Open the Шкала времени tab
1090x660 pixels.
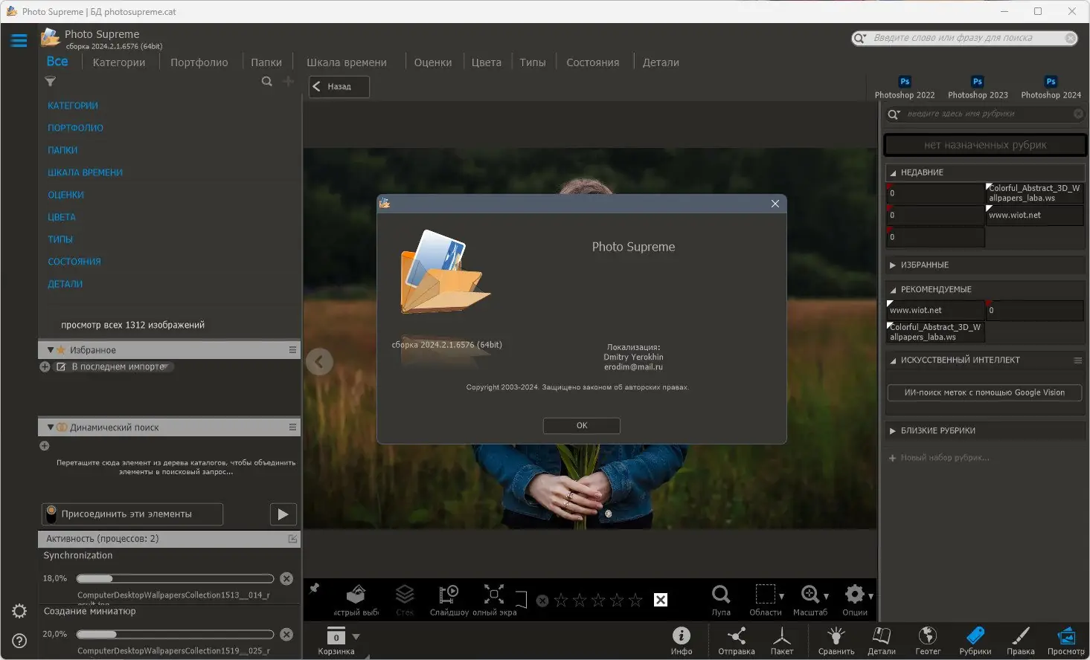click(x=346, y=62)
